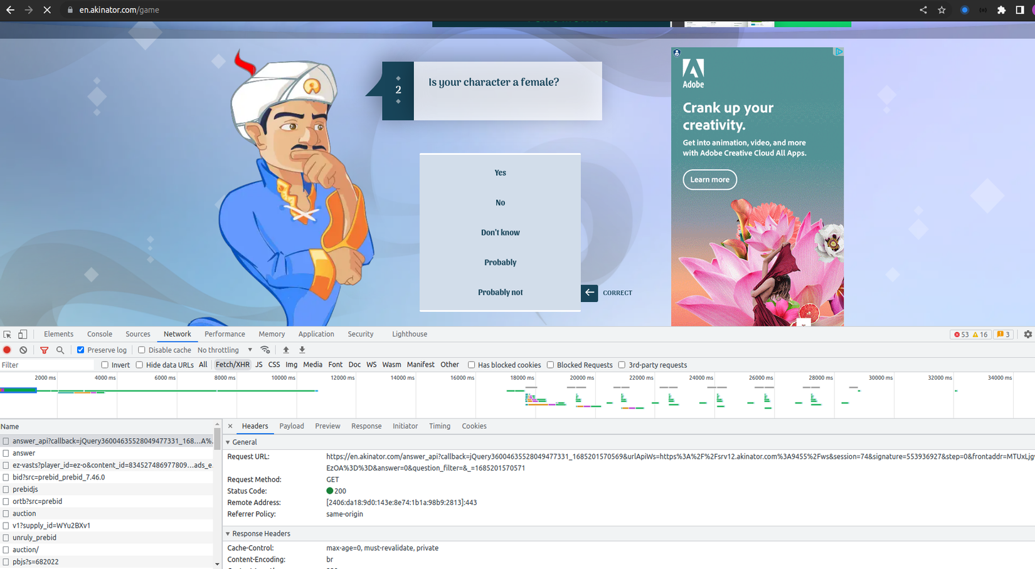Open the issues counter showing 3
The height and width of the screenshot is (569, 1035).
pos(1004,335)
